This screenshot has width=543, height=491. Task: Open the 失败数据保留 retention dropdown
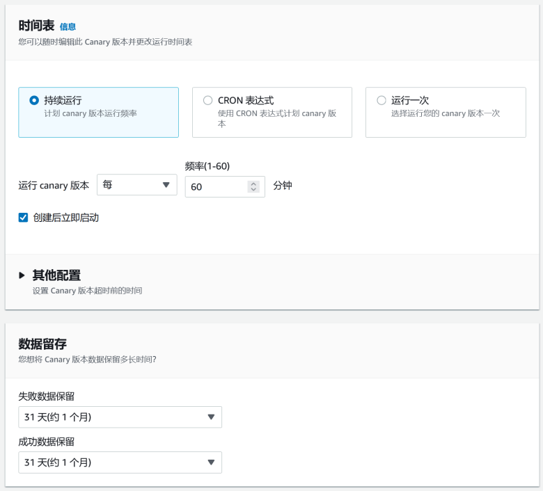click(120, 417)
